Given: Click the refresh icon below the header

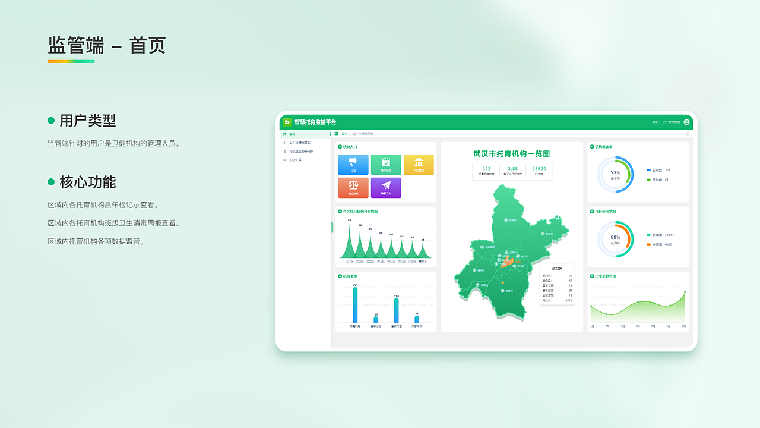Looking at the screenshot, I should [688, 134].
